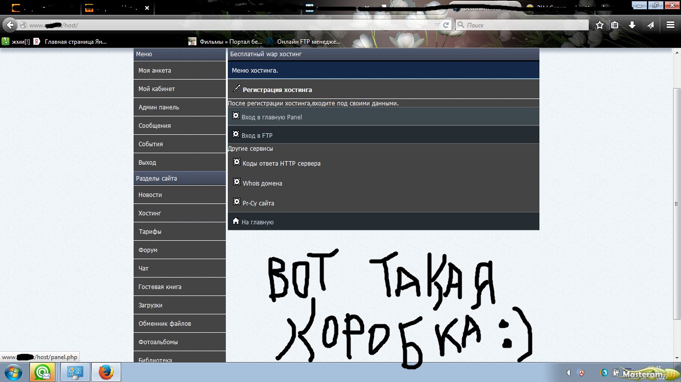681x382 pixels.
Task: Open Загрузки section
Action: 179,305
